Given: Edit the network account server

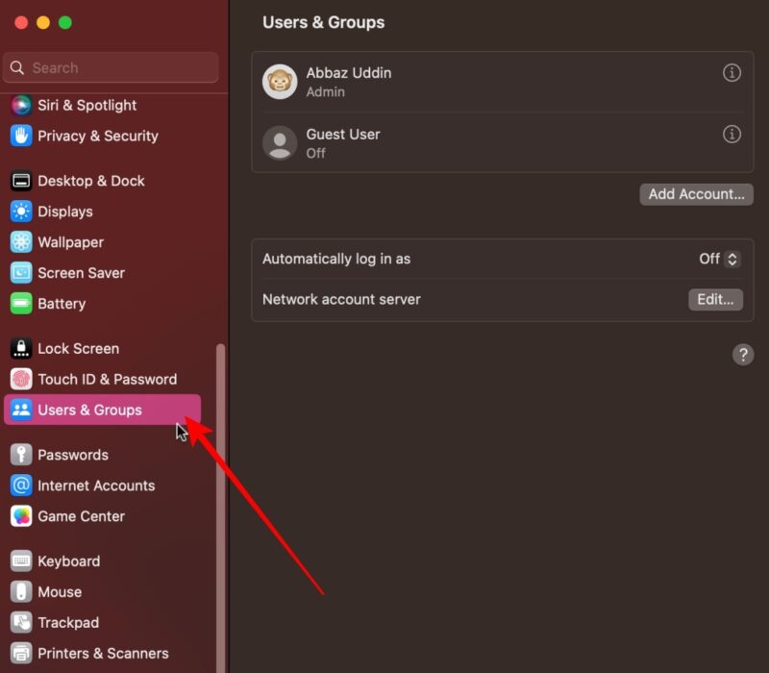Looking at the screenshot, I should (715, 299).
